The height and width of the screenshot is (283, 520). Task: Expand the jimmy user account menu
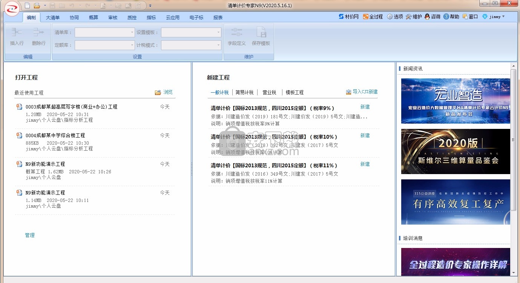click(494, 17)
